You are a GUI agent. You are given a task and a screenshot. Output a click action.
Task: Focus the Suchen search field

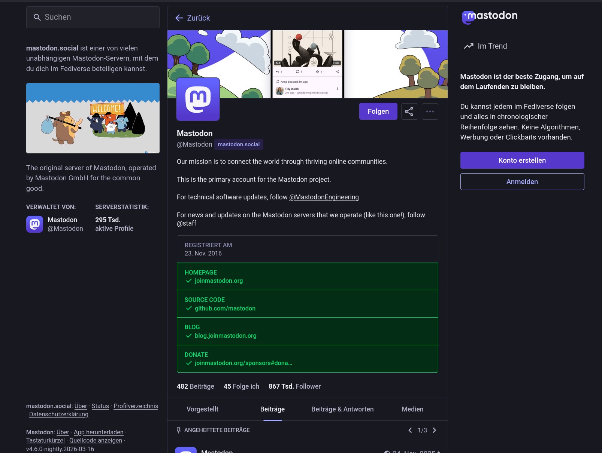(93, 17)
